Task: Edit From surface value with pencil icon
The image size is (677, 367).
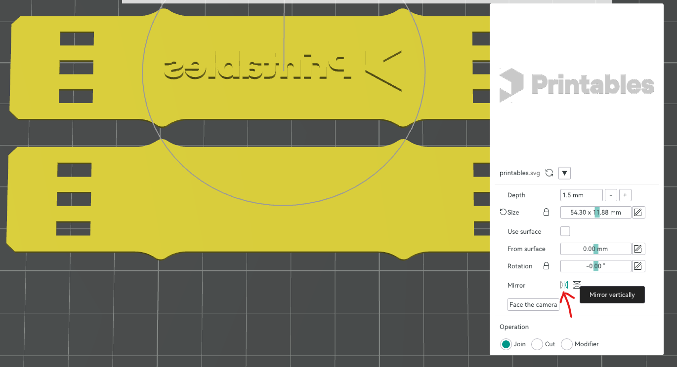Action: click(638, 249)
